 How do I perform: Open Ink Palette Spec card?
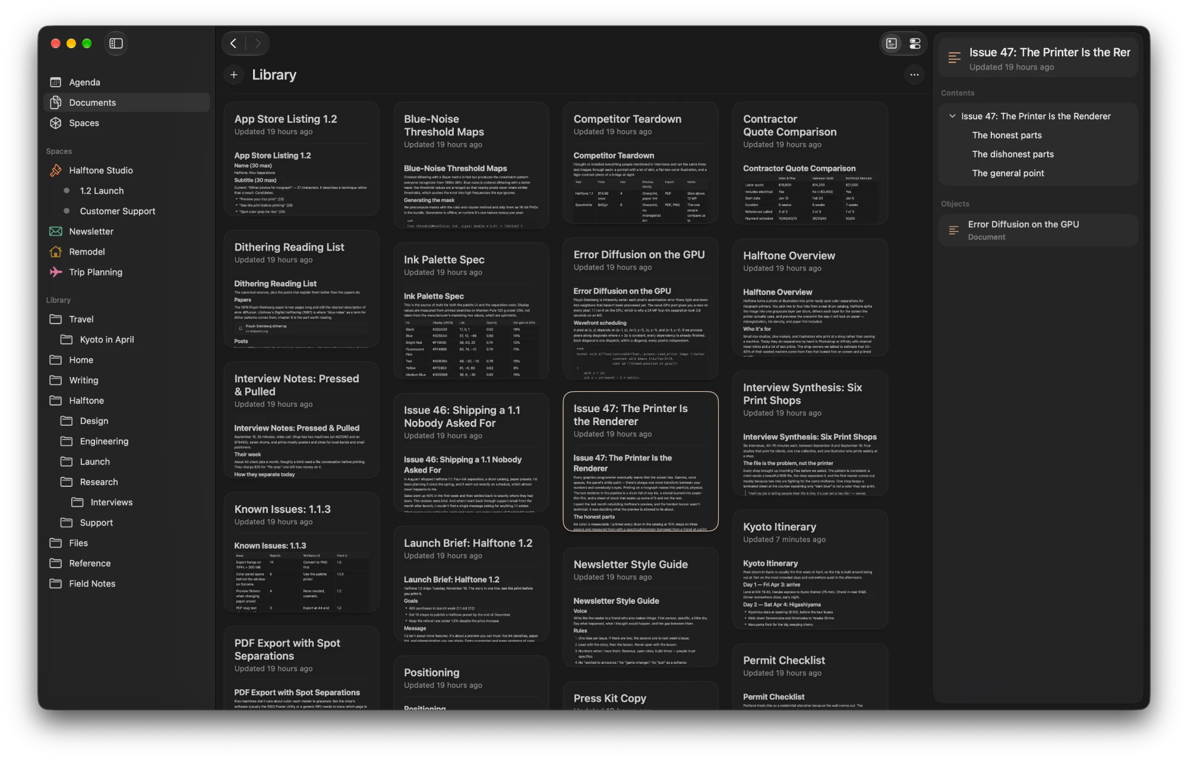(x=471, y=311)
